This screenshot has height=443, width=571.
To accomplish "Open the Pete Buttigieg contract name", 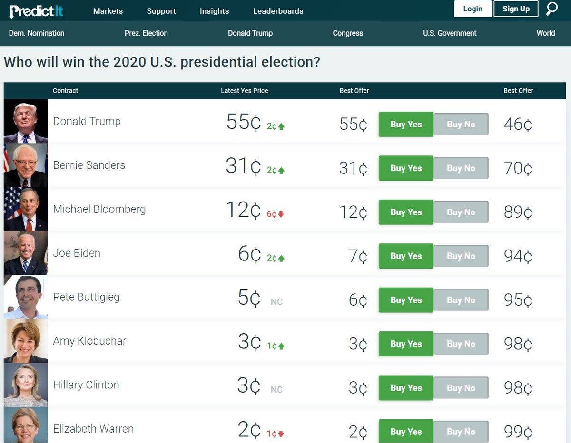I will click(86, 297).
